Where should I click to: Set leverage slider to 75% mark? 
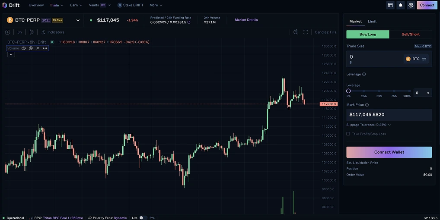pos(394,91)
